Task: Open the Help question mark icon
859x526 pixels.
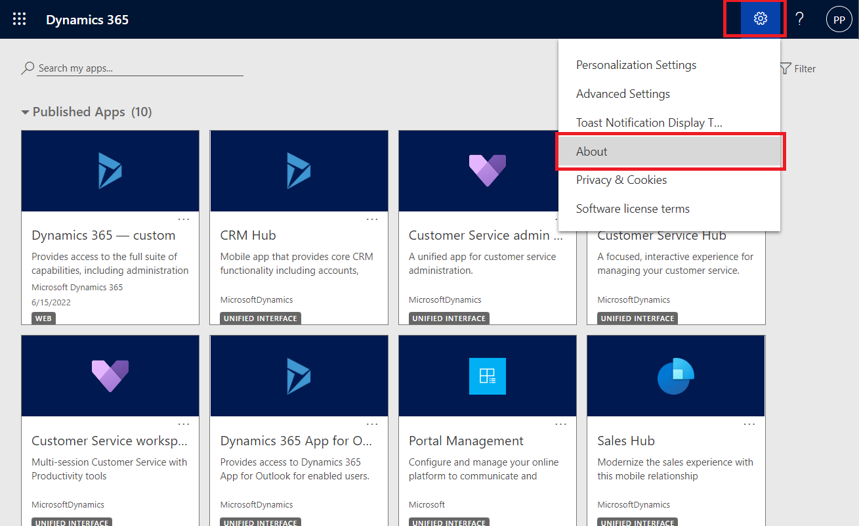Action: [799, 19]
